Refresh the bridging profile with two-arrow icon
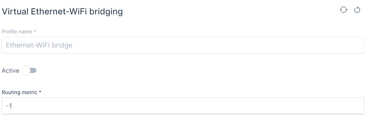 pos(344,10)
